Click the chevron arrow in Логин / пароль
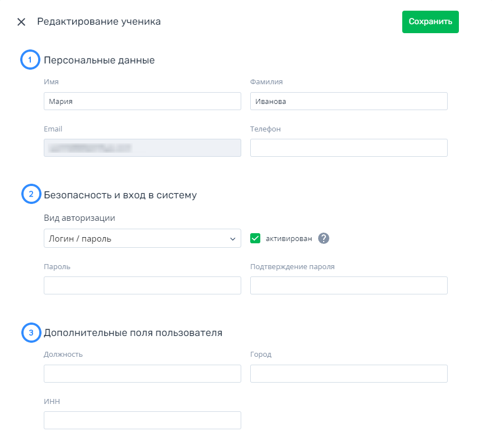 [x=232, y=239]
